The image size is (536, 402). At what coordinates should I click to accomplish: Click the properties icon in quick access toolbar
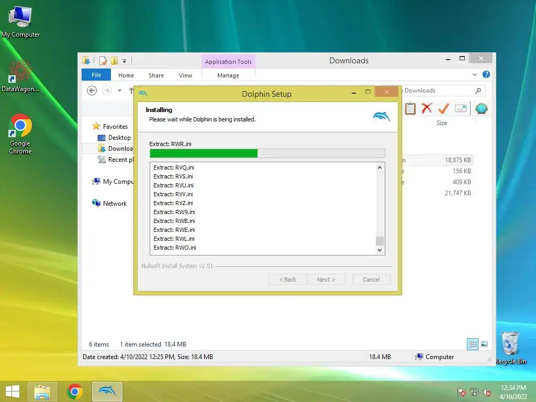click(103, 61)
